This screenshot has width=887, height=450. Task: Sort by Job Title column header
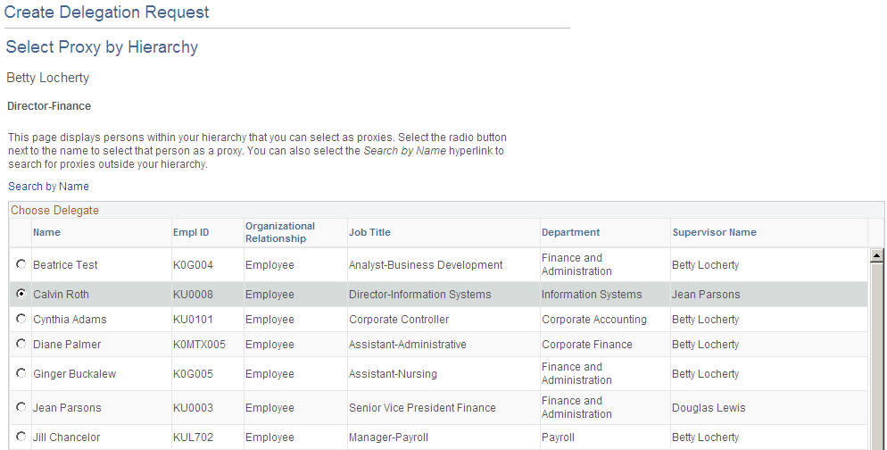click(x=369, y=232)
